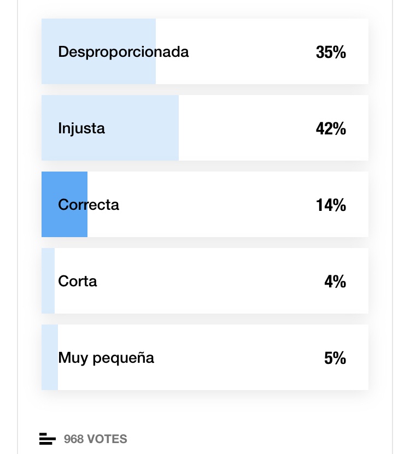Select the Desproporcionada poll option label
410x454 pixels.
point(124,52)
